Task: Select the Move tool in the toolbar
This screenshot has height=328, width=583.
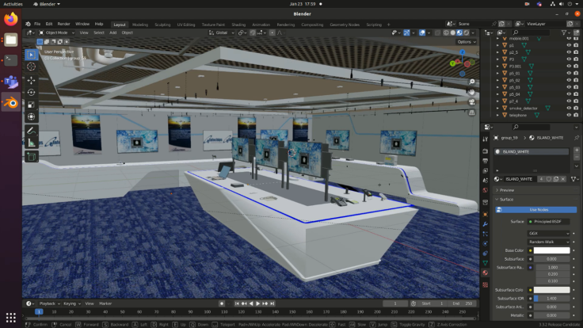Action: 32,80
